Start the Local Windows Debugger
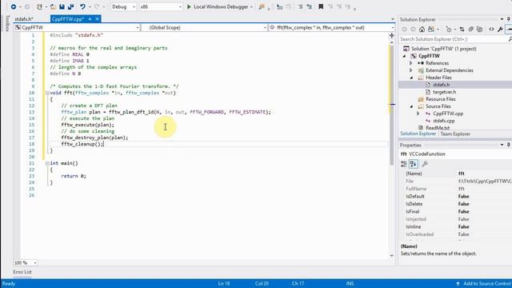Viewport: 512px width, 288px height. click(x=217, y=6)
